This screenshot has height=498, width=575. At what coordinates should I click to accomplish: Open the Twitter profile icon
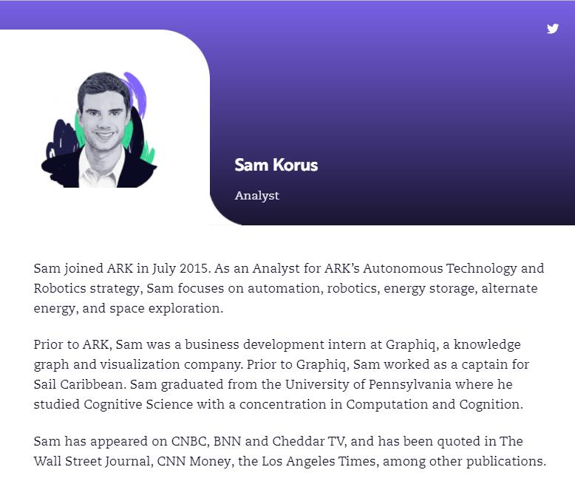tap(553, 29)
